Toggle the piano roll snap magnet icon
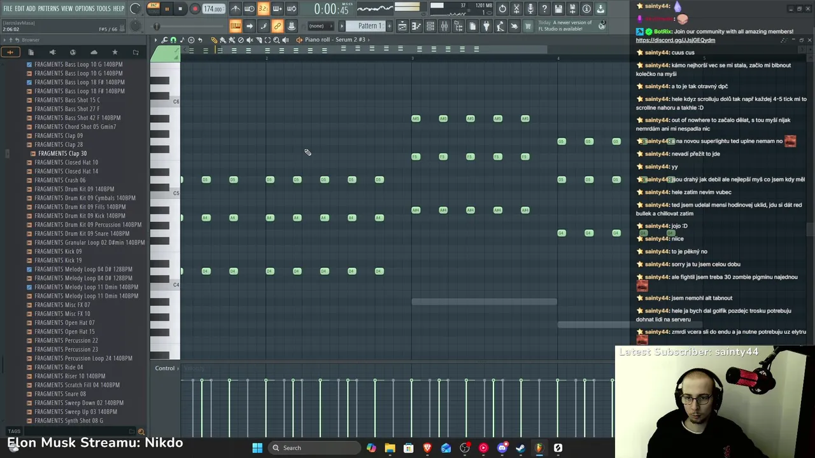 (173, 39)
